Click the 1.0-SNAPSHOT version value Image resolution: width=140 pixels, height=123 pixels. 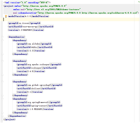click(25, 30)
